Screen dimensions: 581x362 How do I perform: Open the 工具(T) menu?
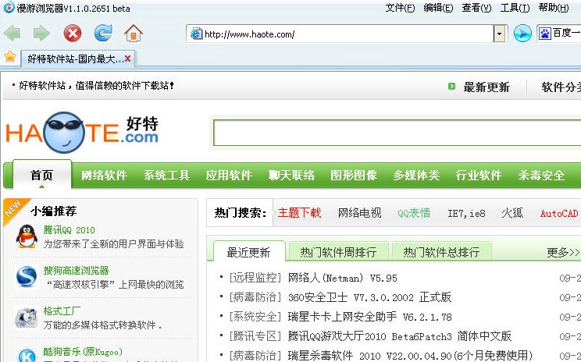515,8
